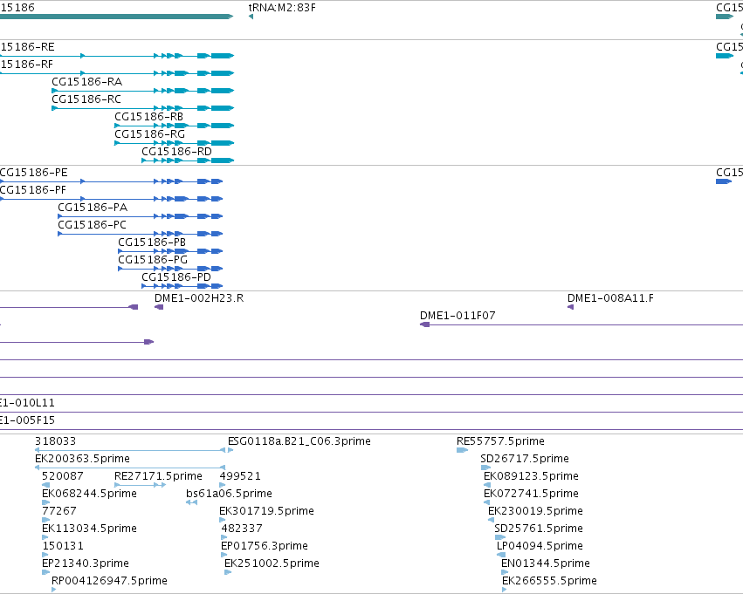Select EK200363.5prime EST label
This screenshot has width=743, height=594.
point(82,459)
